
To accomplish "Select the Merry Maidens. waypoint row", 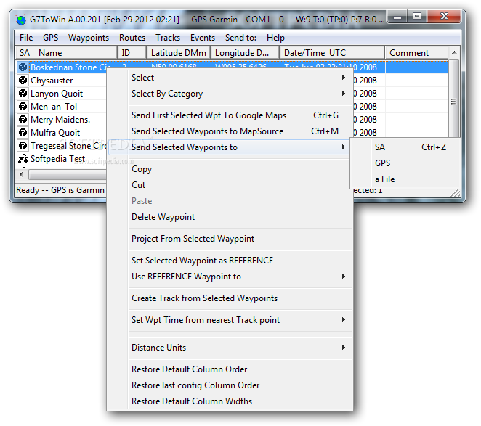I will (62, 119).
